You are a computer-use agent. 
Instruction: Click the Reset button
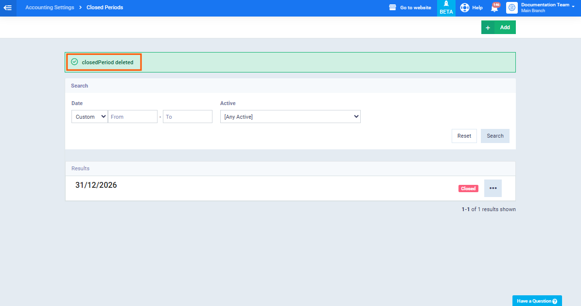point(464,136)
